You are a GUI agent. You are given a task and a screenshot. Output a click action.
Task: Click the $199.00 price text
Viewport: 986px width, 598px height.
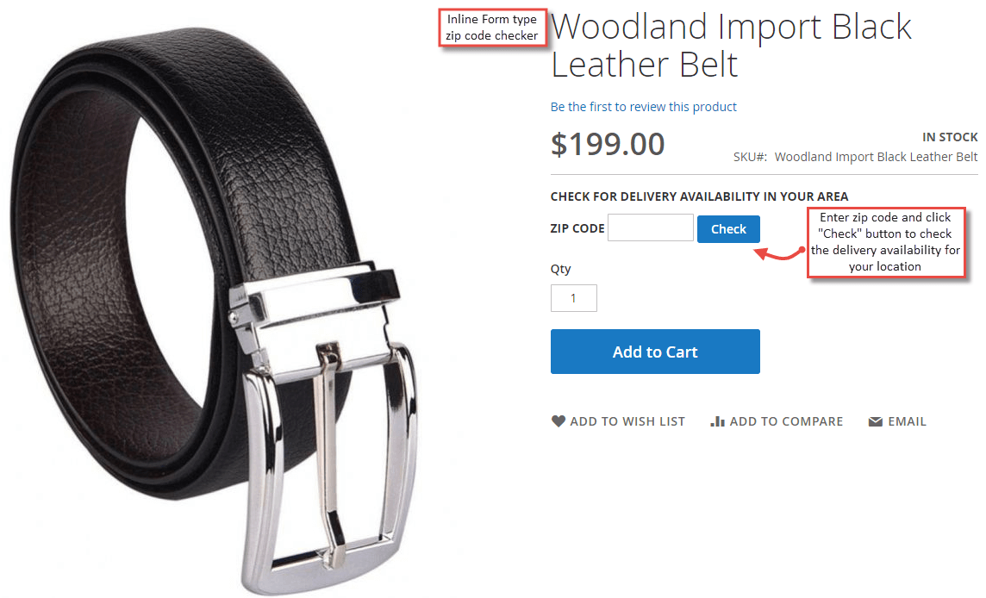pos(608,144)
